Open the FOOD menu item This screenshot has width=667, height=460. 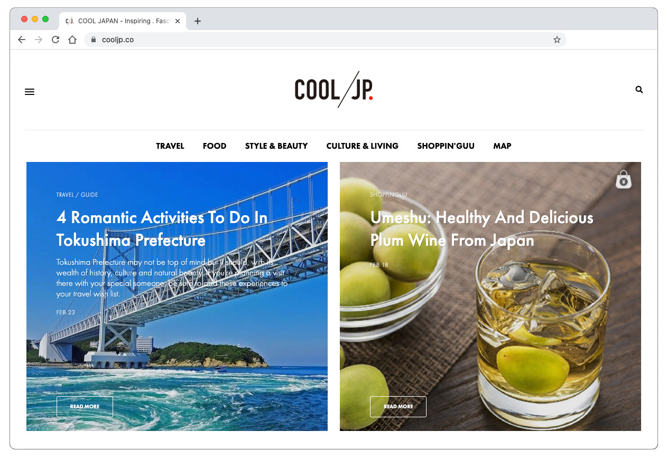[215, 146]
